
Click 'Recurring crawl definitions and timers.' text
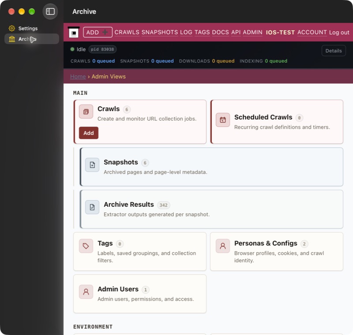pyautogui.click(x=282, y=127)
